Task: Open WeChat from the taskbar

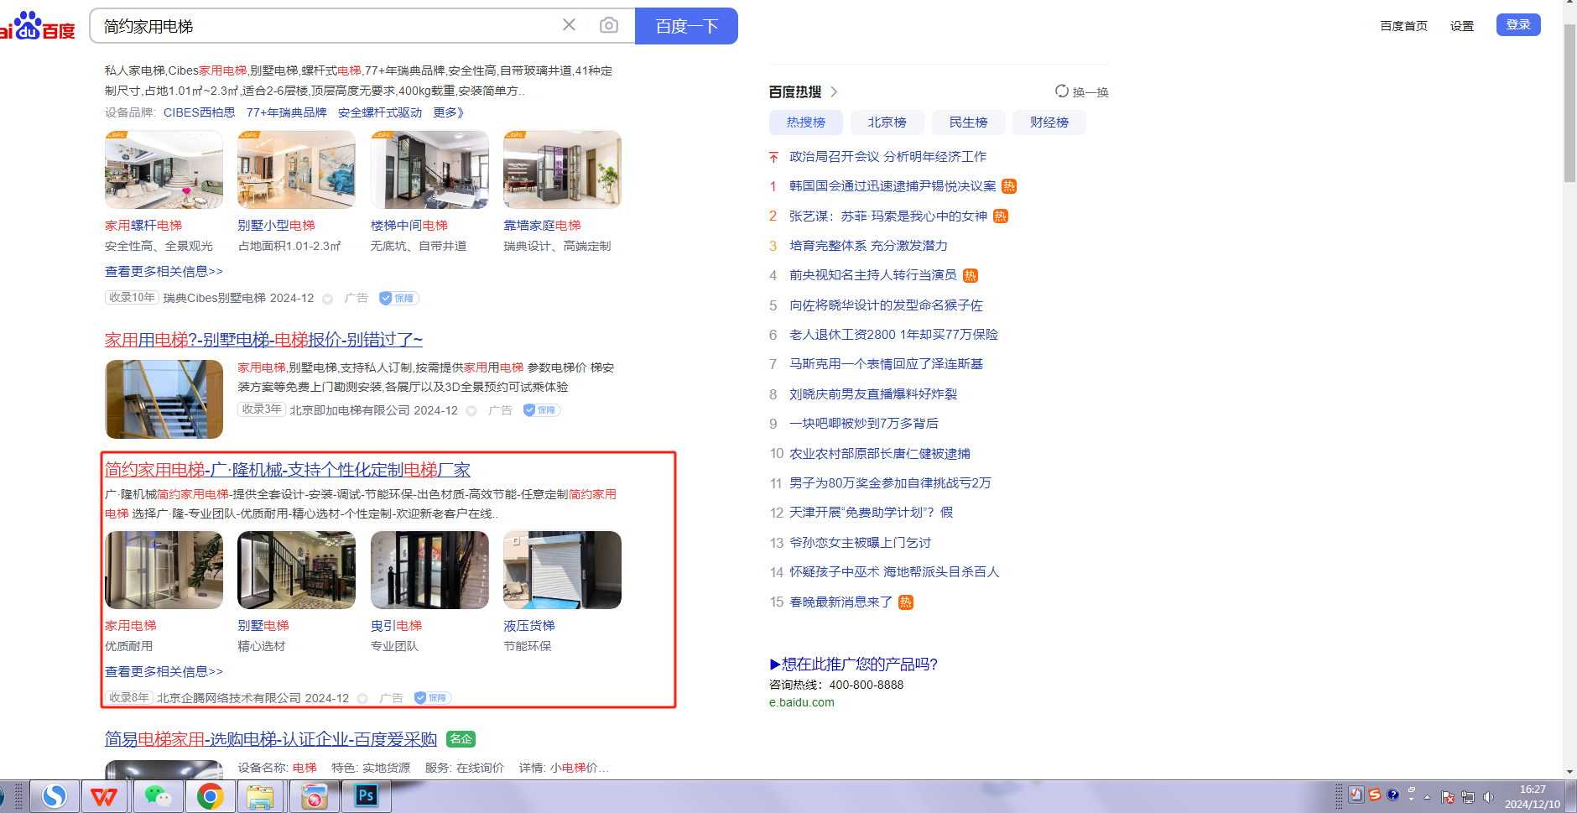Action: coord(157,795)
